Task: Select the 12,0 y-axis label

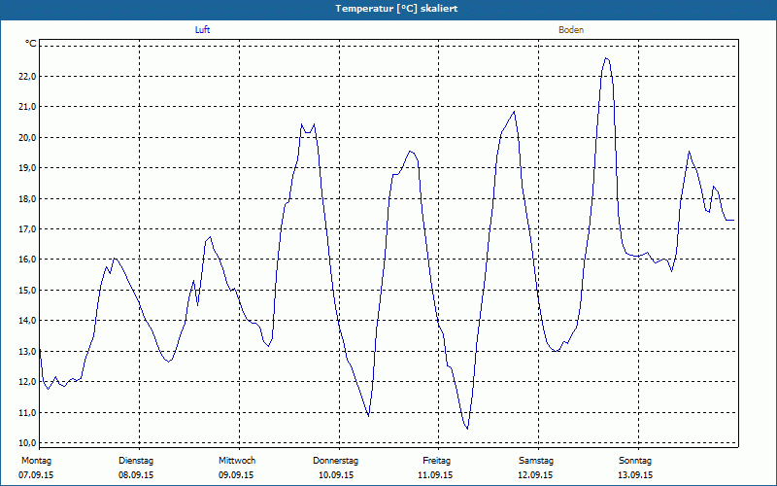Action: pos(27,382)
